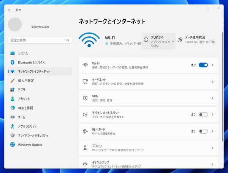The width and height of the screenshot is (228, 173).
Task: Open ダイヤルアップ row chevron
Action: (x=212, y=164)
